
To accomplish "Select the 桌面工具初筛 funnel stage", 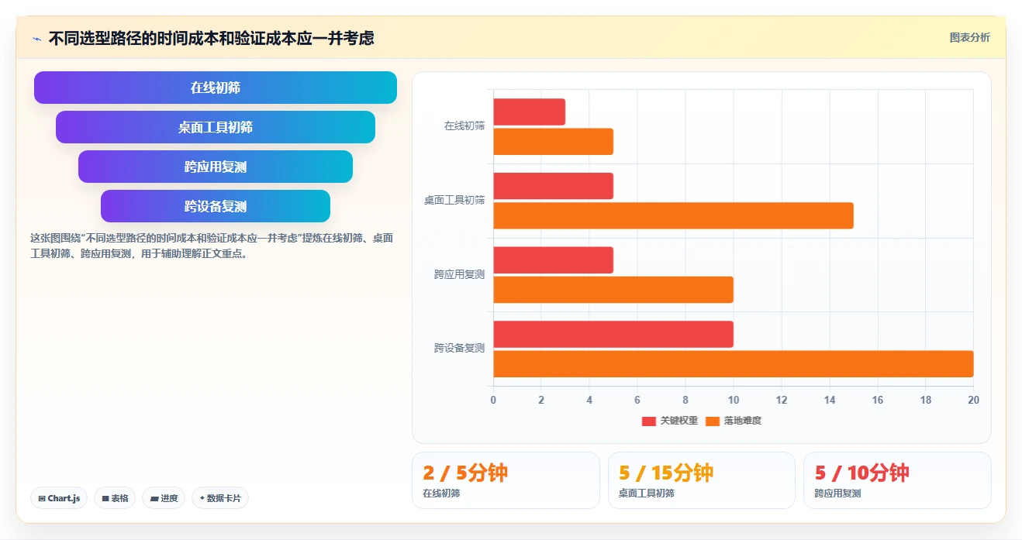I will (216, 127).
